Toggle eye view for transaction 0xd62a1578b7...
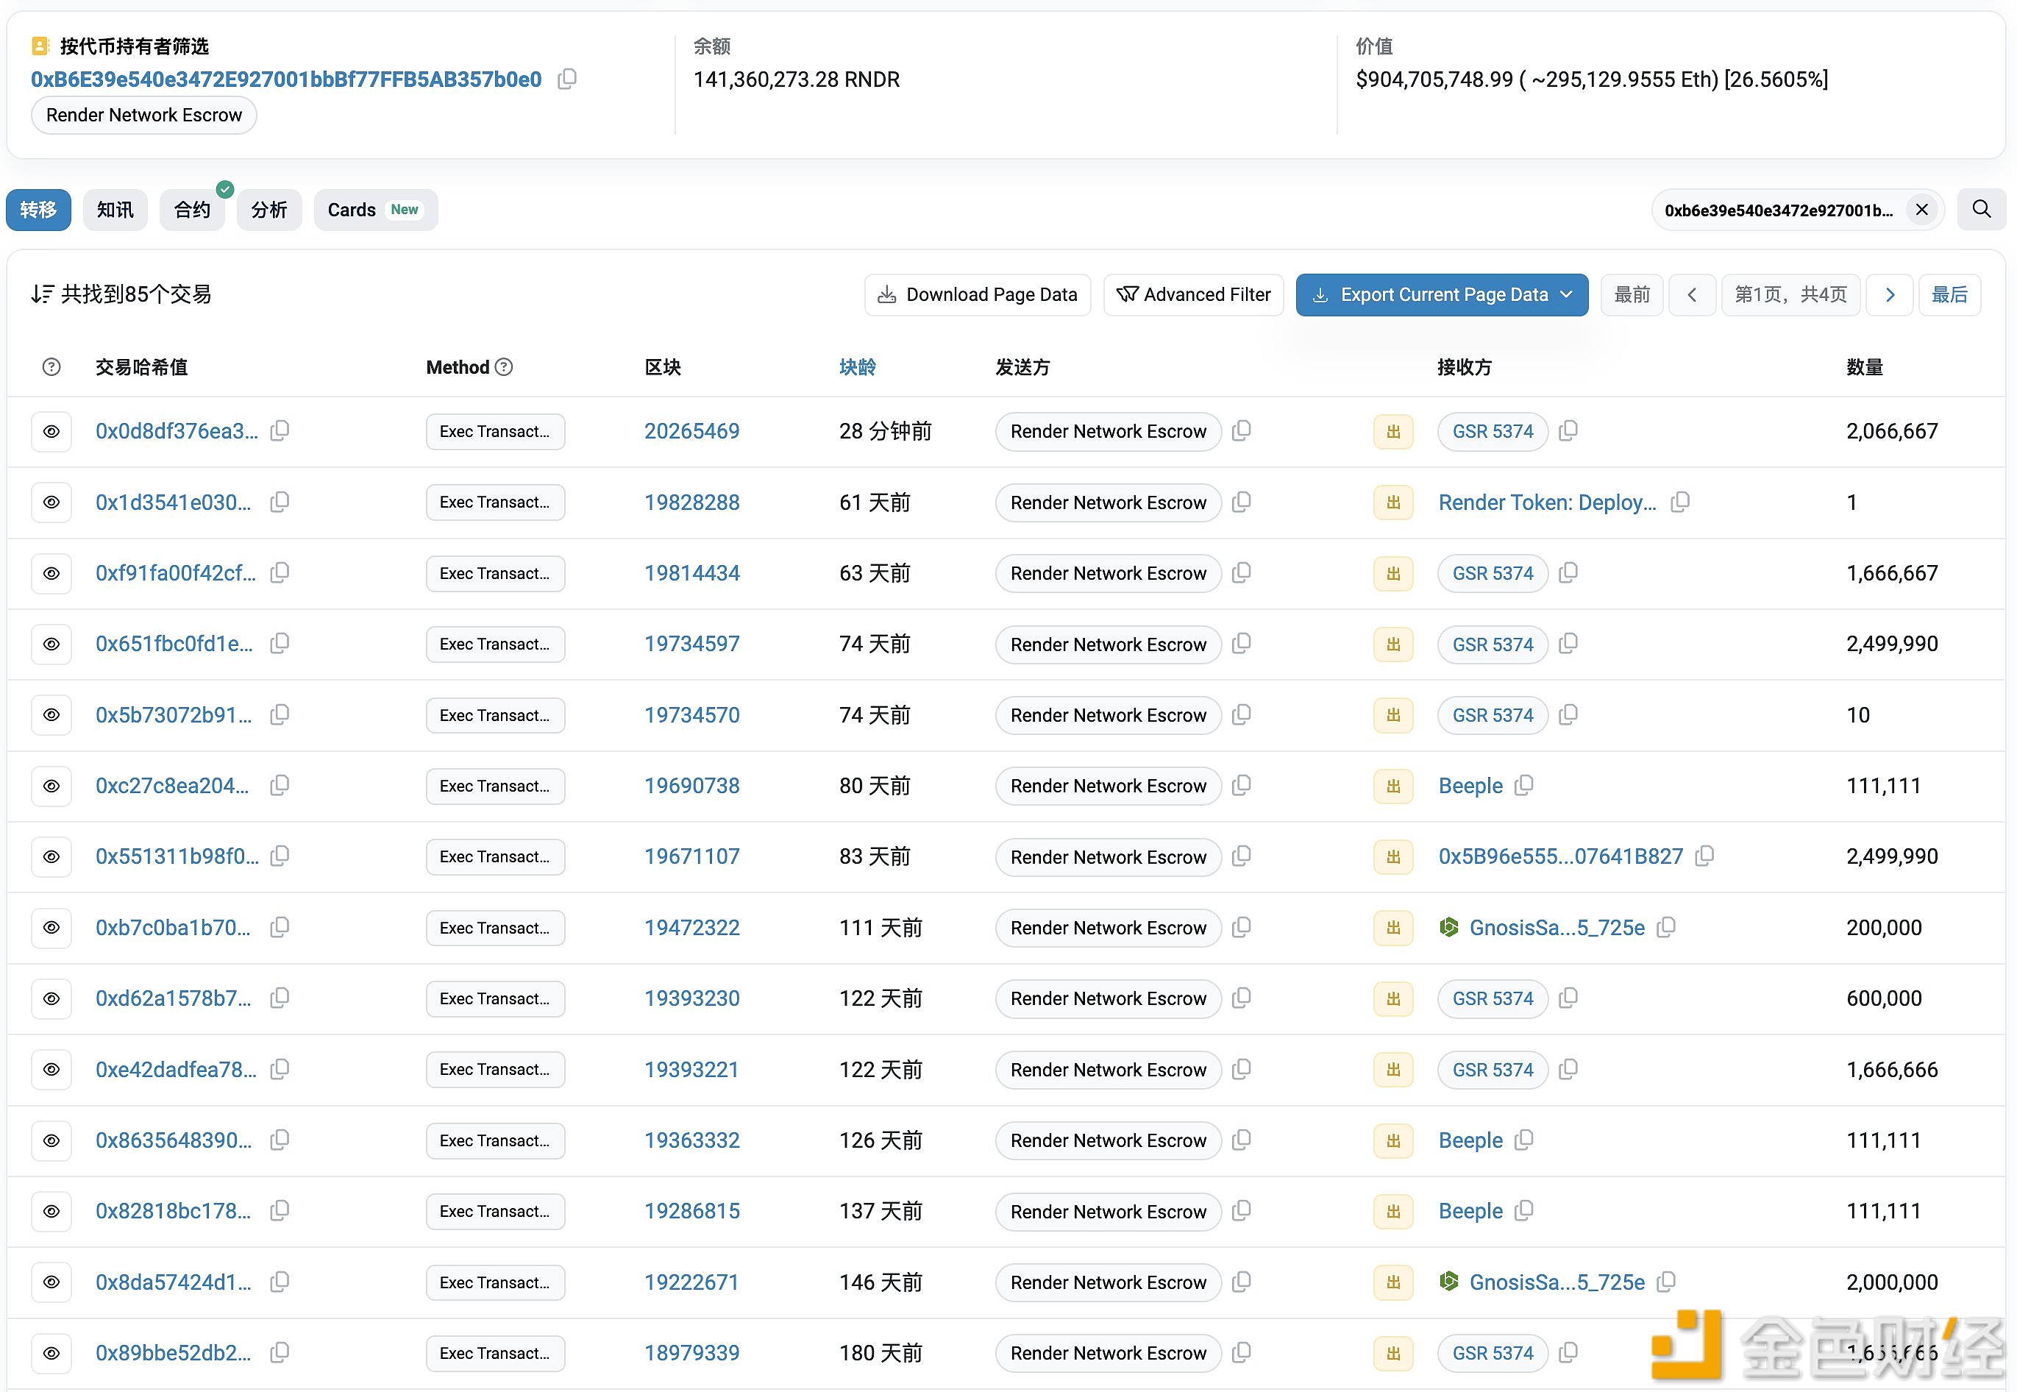This screenshot has width=2017, height=1392. 51,998
